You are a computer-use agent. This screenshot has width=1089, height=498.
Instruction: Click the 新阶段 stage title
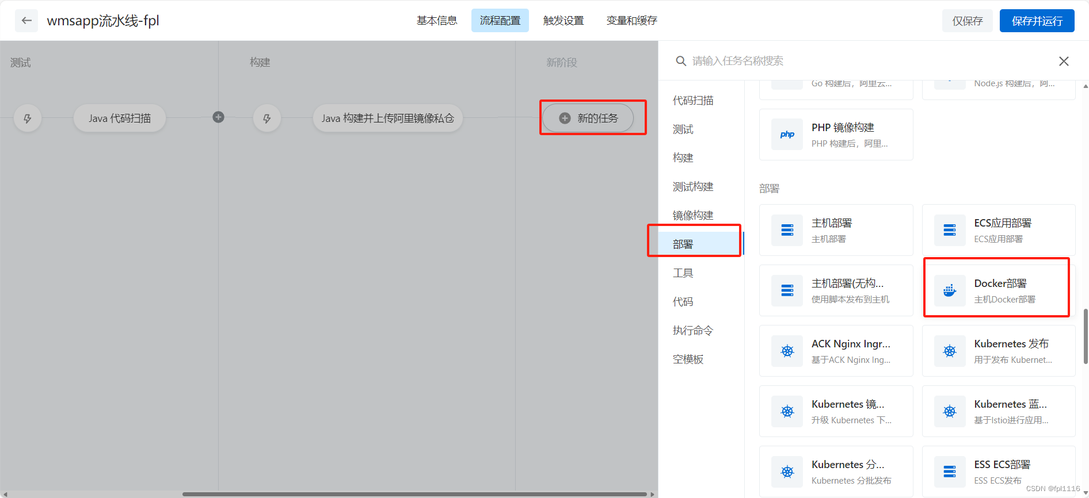point(561,62)
